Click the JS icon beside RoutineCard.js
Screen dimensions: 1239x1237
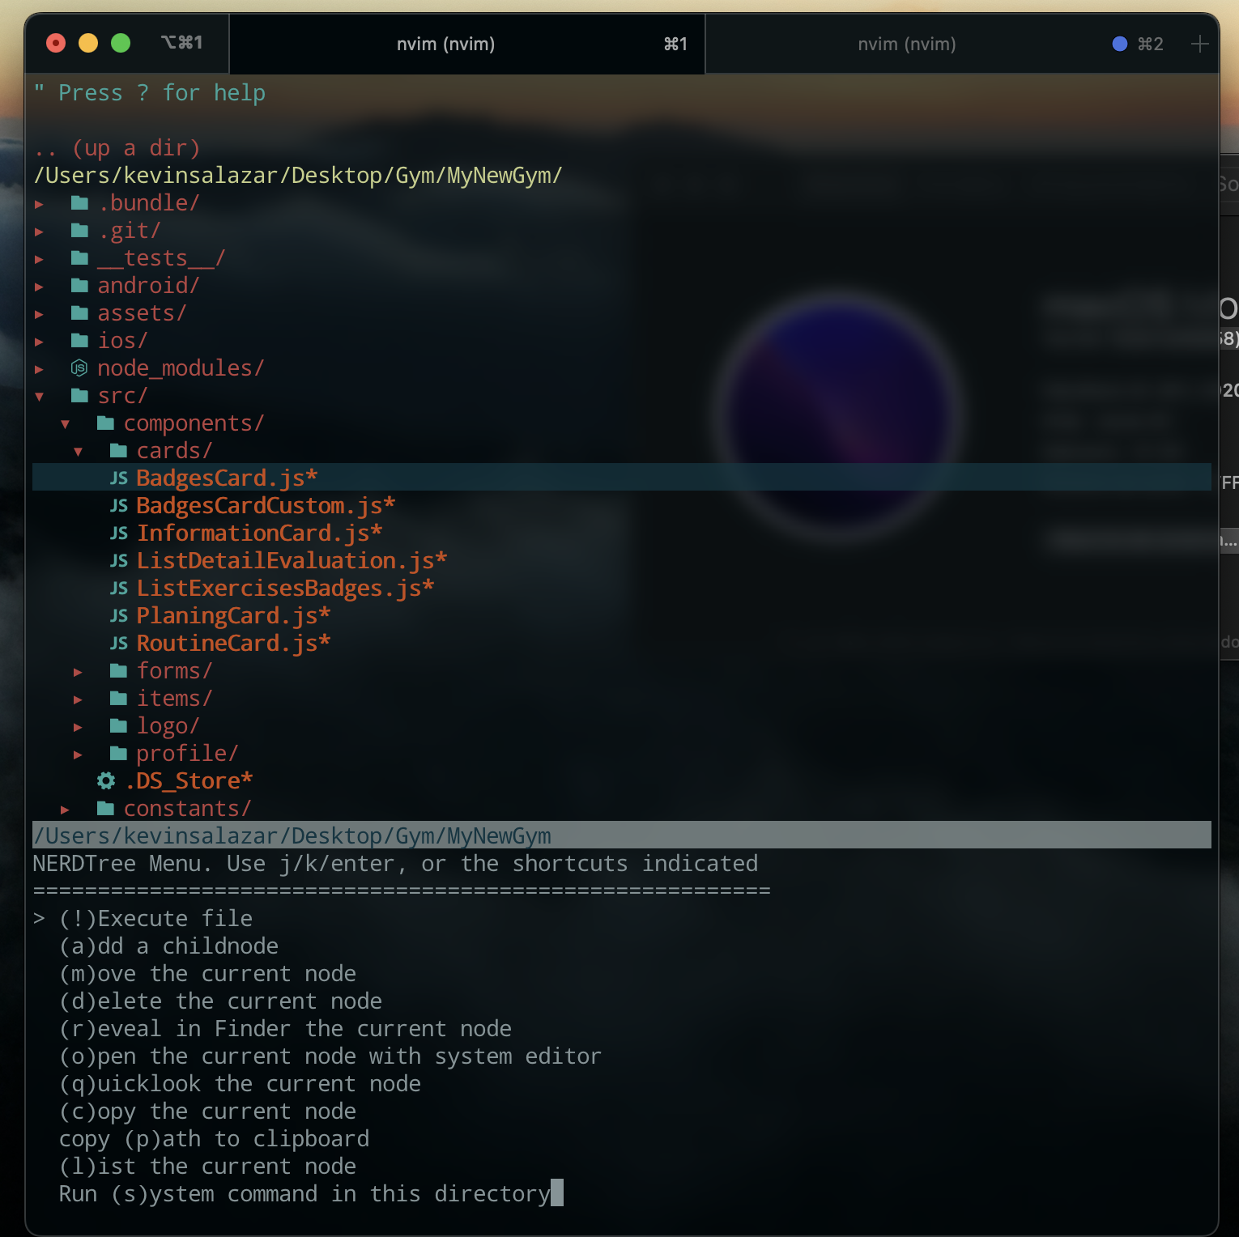119,644
